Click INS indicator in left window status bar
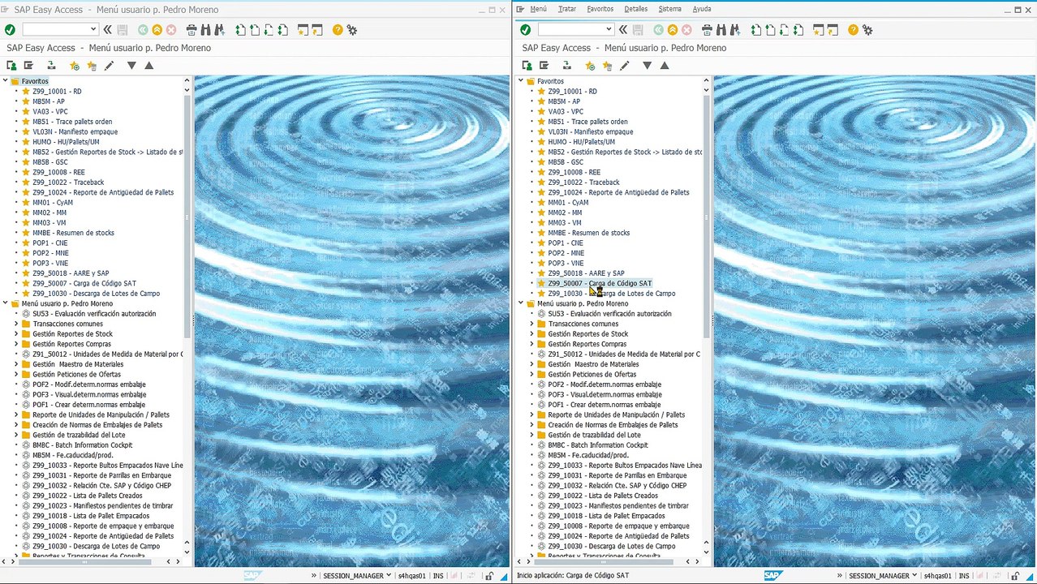The image size is (1037, 584). [438, 576]
